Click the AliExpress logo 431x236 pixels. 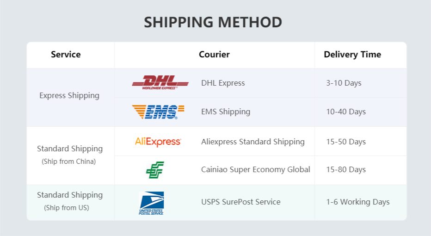pos(158,142)
